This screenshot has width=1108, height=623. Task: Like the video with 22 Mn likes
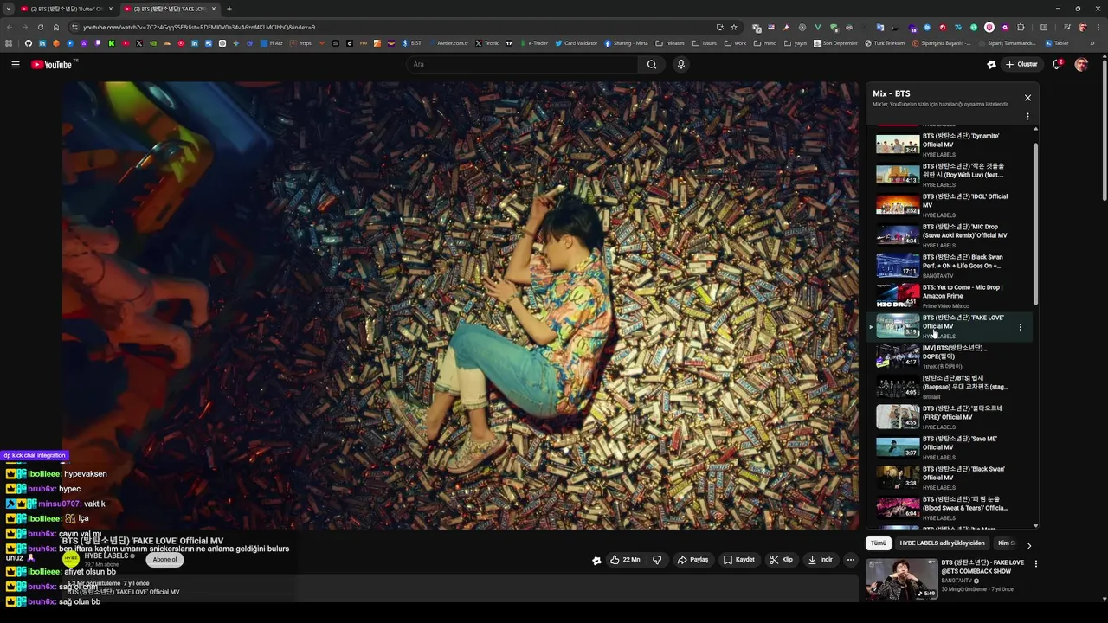pyautogui.click(x=625, y=560)
